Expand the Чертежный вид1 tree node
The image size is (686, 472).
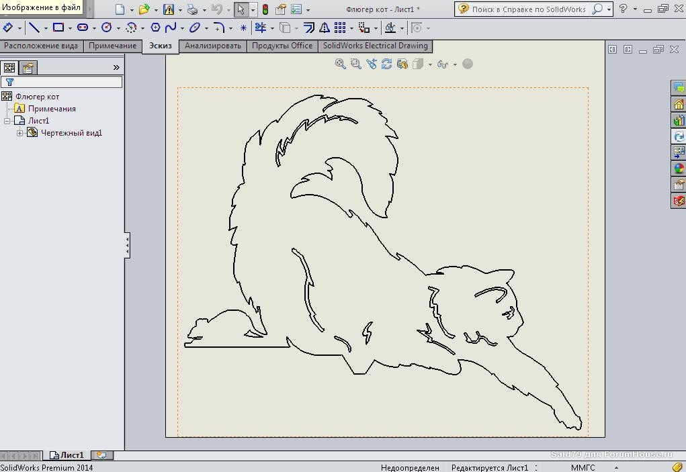point(20,133)
